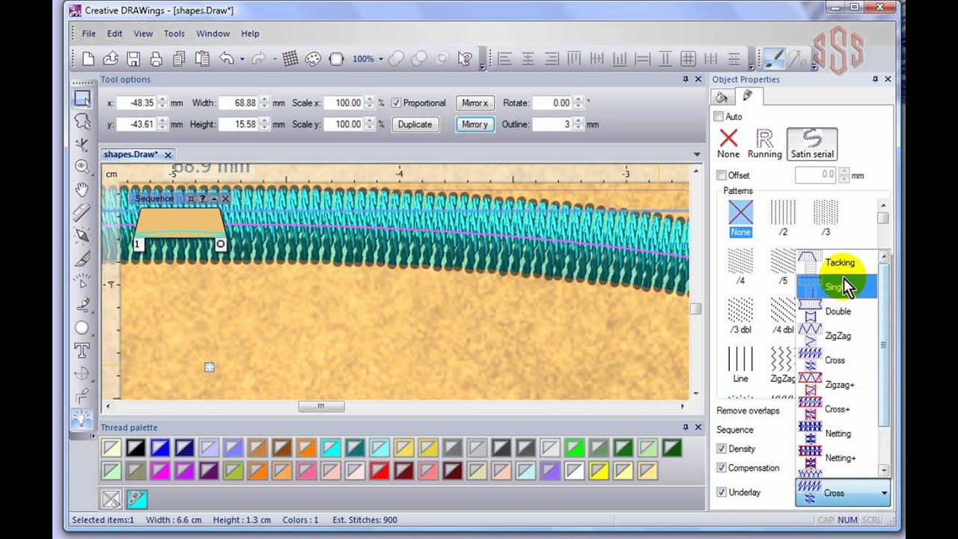Image resolution: width=958 pixels, height=539 pixels.
Task: Click the Paste clipboard icon
Action: click(202, 58)
